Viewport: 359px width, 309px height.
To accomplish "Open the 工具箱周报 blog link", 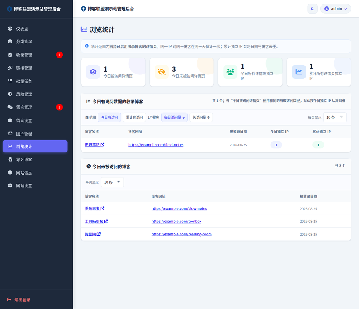I will click(x=96, y=222).
